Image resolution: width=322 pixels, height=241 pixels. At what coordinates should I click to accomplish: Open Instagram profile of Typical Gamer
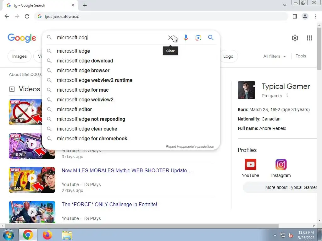click(x=281, y=168)
